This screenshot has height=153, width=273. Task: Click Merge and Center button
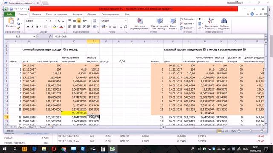(x=95, y=26)
